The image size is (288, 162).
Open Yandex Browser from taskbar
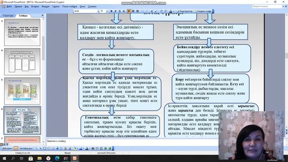coord(48,158)
